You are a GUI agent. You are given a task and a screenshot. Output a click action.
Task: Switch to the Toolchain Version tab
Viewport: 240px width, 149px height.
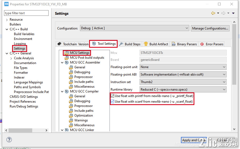(73, 44)
